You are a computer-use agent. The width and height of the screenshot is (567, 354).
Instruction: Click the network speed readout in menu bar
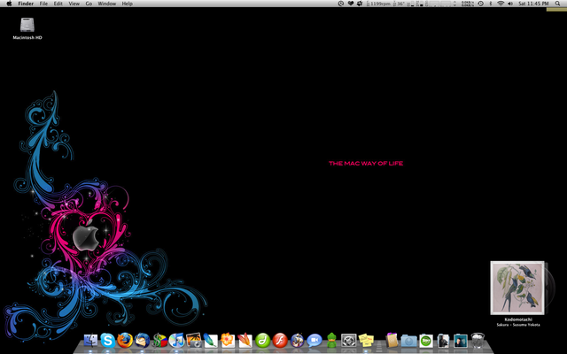[x=468, y=4]
